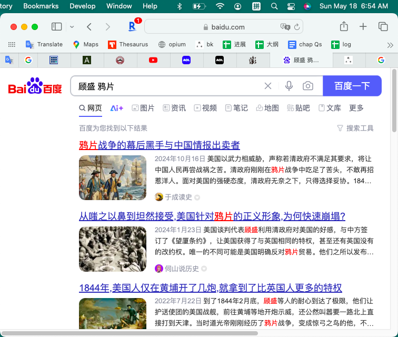Click the microphone voice search icon

tap(288, 86)
